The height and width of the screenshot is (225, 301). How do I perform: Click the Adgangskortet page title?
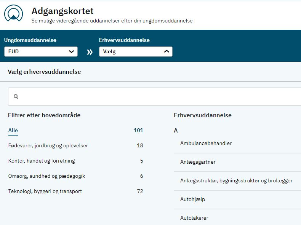pos(62,11)
